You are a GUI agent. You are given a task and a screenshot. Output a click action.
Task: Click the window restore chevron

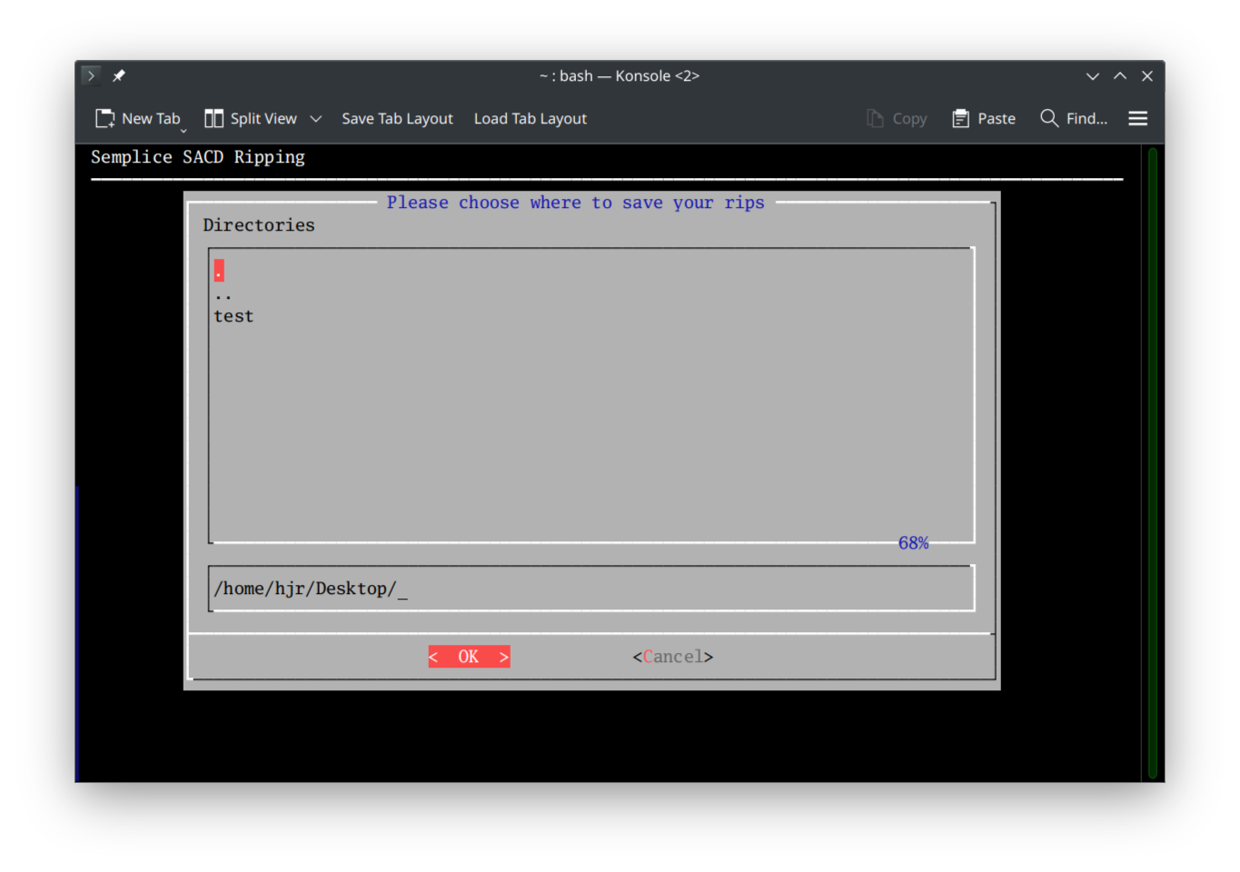[x=1092, y=75]
